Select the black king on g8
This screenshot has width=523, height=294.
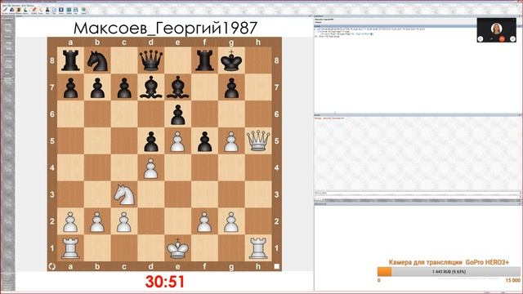pyautogui.click(x=231, y=60)
